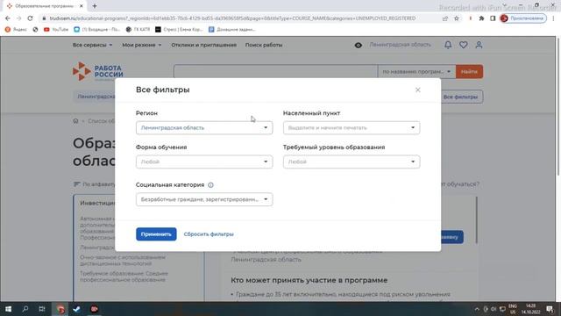Show hidden system tray icons

(x=477, y=309)
